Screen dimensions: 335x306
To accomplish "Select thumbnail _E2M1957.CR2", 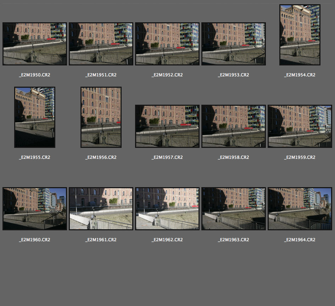I will tap(167, 126).
